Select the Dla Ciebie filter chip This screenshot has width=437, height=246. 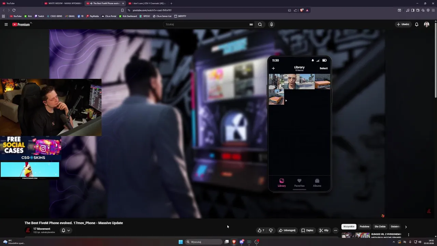[x=380, y=227]
